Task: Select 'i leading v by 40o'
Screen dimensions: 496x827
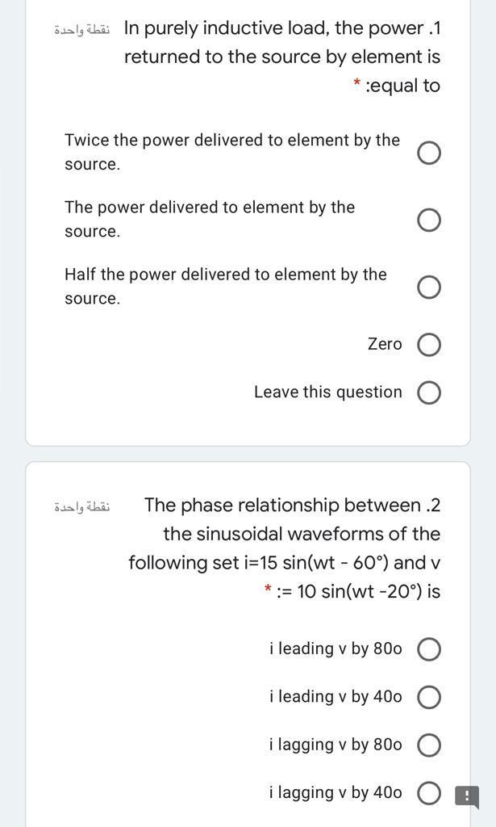Action: pos(430,696)
